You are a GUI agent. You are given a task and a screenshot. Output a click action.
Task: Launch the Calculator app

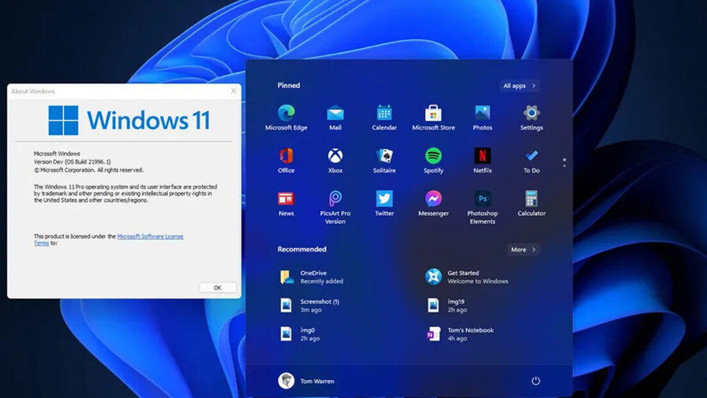point(532,203)
